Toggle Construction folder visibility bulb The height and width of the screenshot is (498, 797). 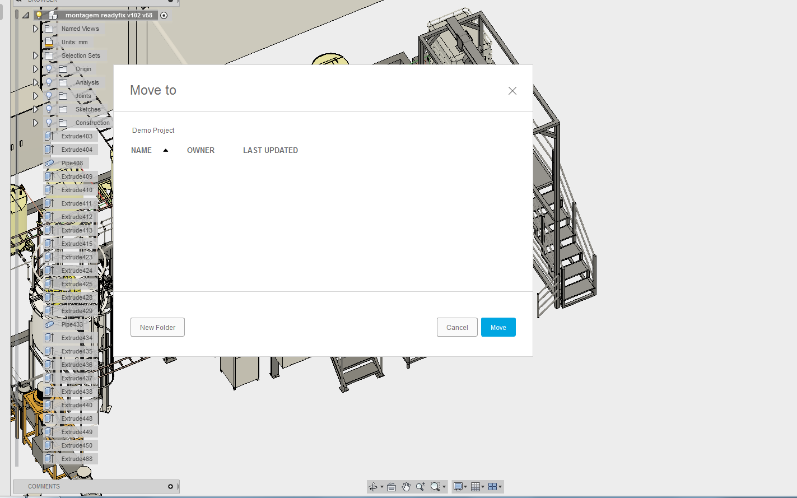(49, 123)
